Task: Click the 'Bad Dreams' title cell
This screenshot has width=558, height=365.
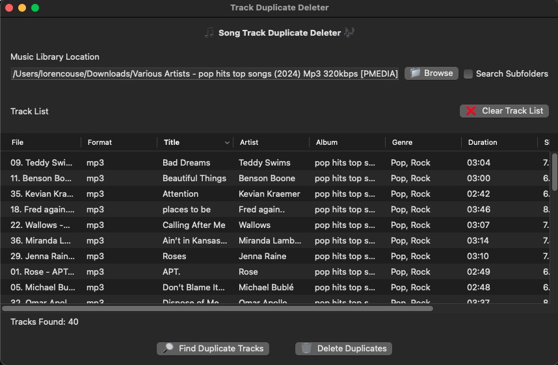Action: tap(186, 162)
